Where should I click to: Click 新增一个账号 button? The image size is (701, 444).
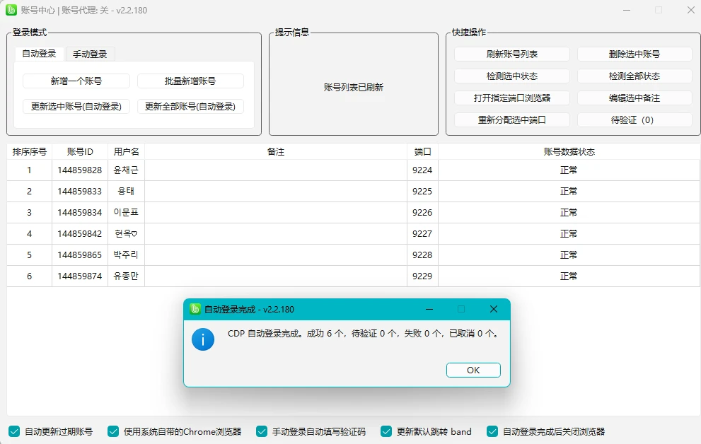[x=76, y=81]
